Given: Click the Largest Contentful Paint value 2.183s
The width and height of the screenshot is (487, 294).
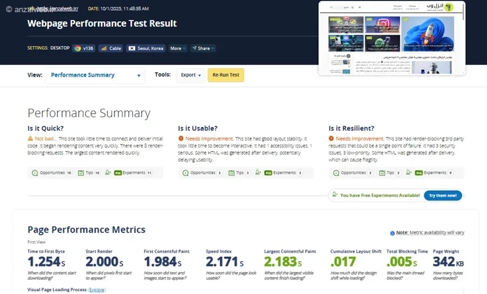Looking at the screenshot, I should pyautogui.click(x=283, y=262).
